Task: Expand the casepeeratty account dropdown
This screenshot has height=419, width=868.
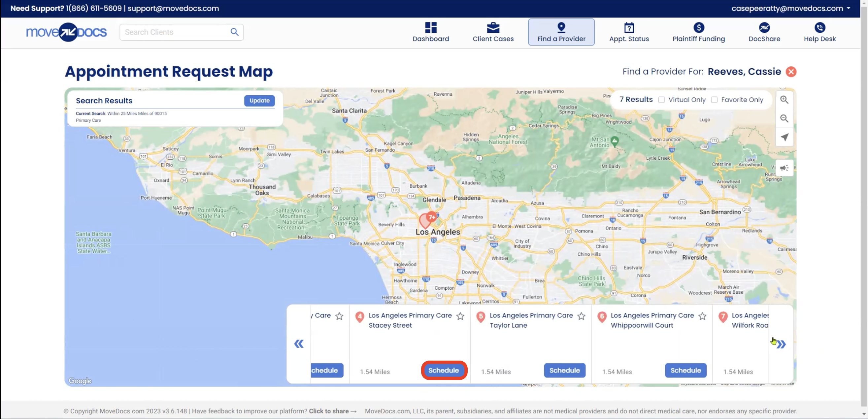Action: pyautogui.click(x=790, y=9)
